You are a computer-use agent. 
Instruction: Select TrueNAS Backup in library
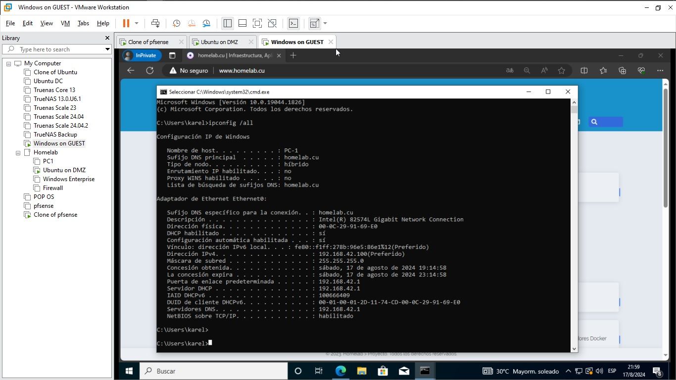tap(55, 135)
